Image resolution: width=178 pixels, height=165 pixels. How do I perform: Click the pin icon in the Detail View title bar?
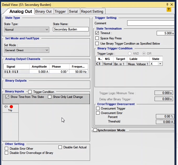click(167, 4)
